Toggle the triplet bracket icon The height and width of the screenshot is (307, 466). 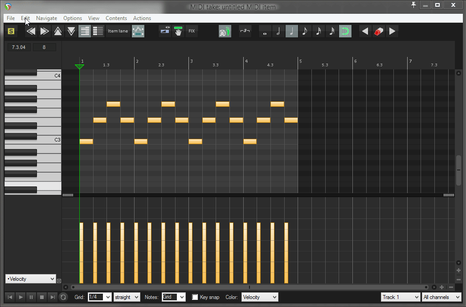coord(245,31)
